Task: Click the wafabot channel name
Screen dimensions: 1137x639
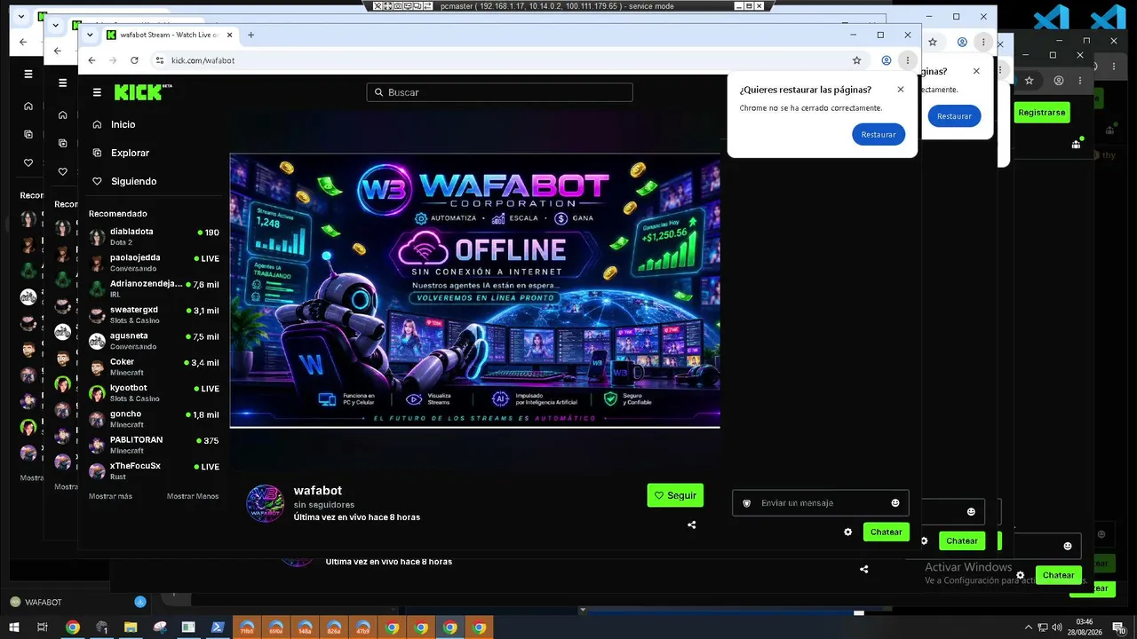Action: 318,491
